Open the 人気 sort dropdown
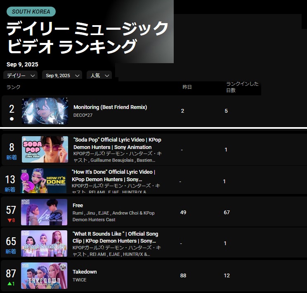The height and width of the screenshot is (293, 307). point(99,76)
